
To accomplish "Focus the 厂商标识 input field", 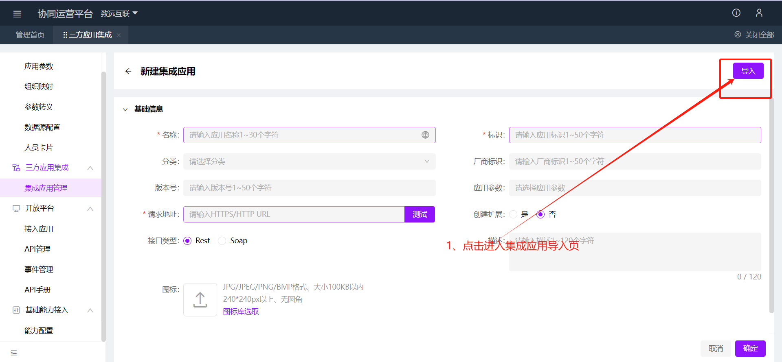I will (x=635, y=161).
